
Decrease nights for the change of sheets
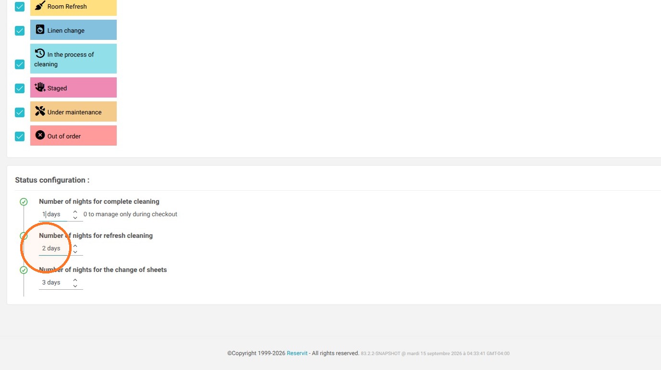tap(75, 286)
